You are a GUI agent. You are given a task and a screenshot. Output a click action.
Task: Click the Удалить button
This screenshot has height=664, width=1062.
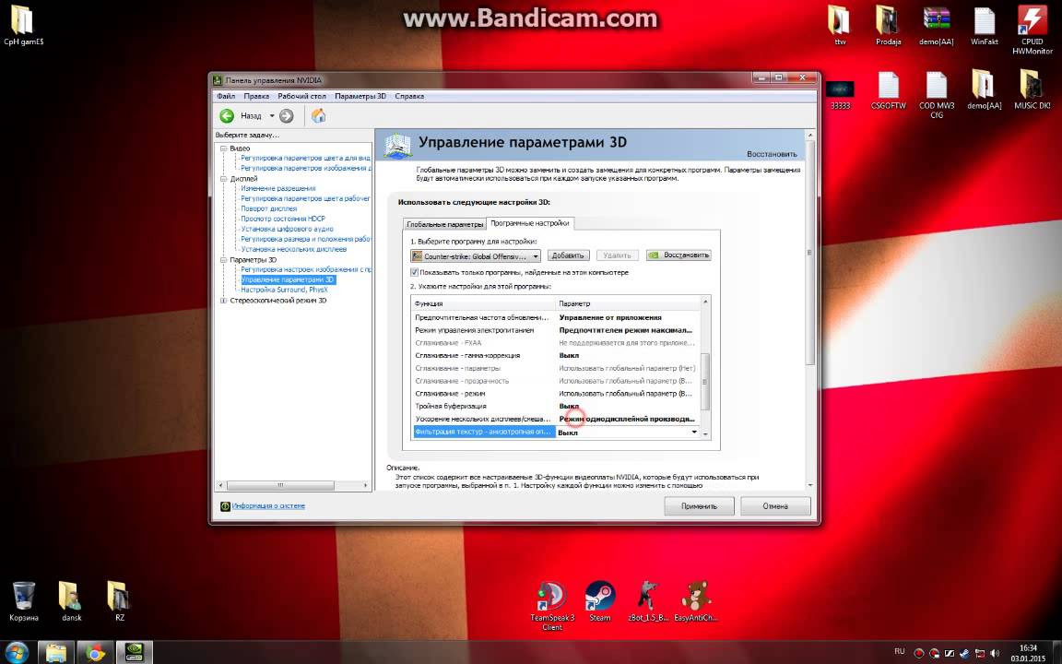tap(617, 255)
